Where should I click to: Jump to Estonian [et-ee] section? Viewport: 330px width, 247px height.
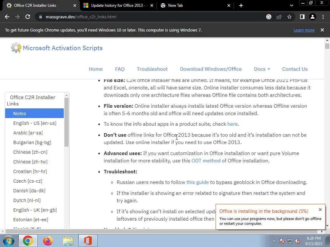click(31, 220)
